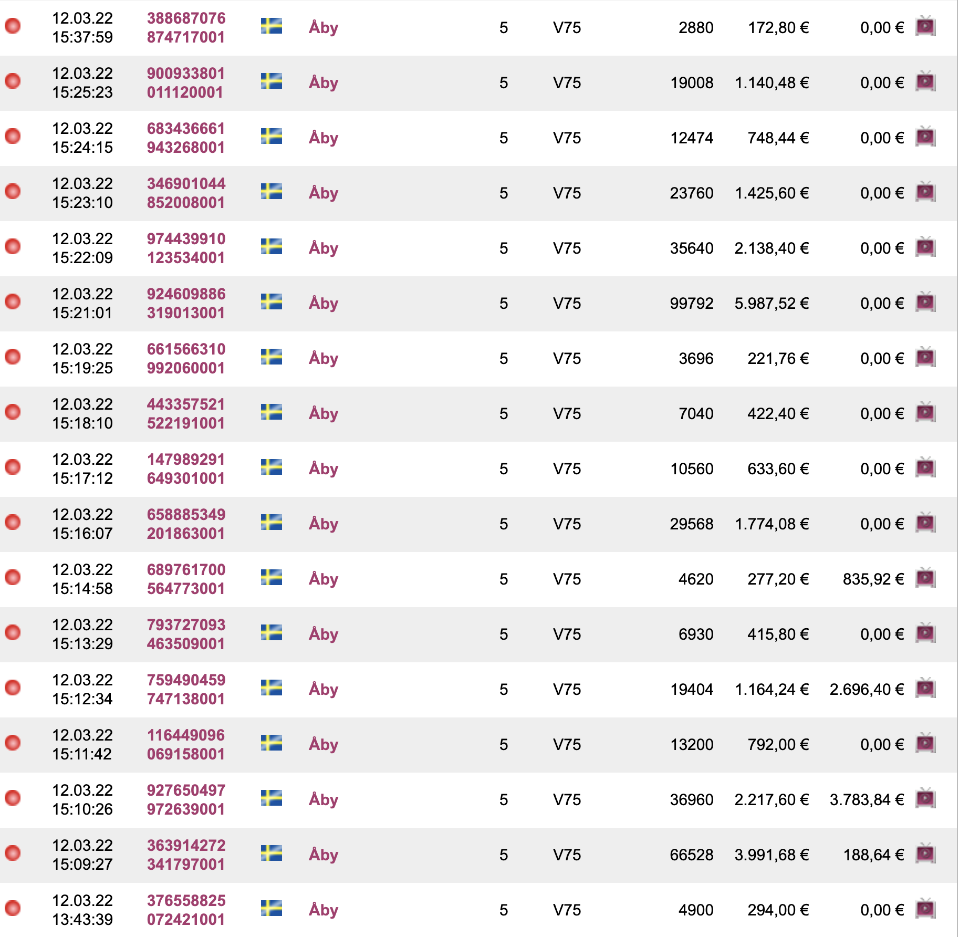Open ticket 376558825 072421001
The width and height of the screenshot is (959, 937).
186,910
